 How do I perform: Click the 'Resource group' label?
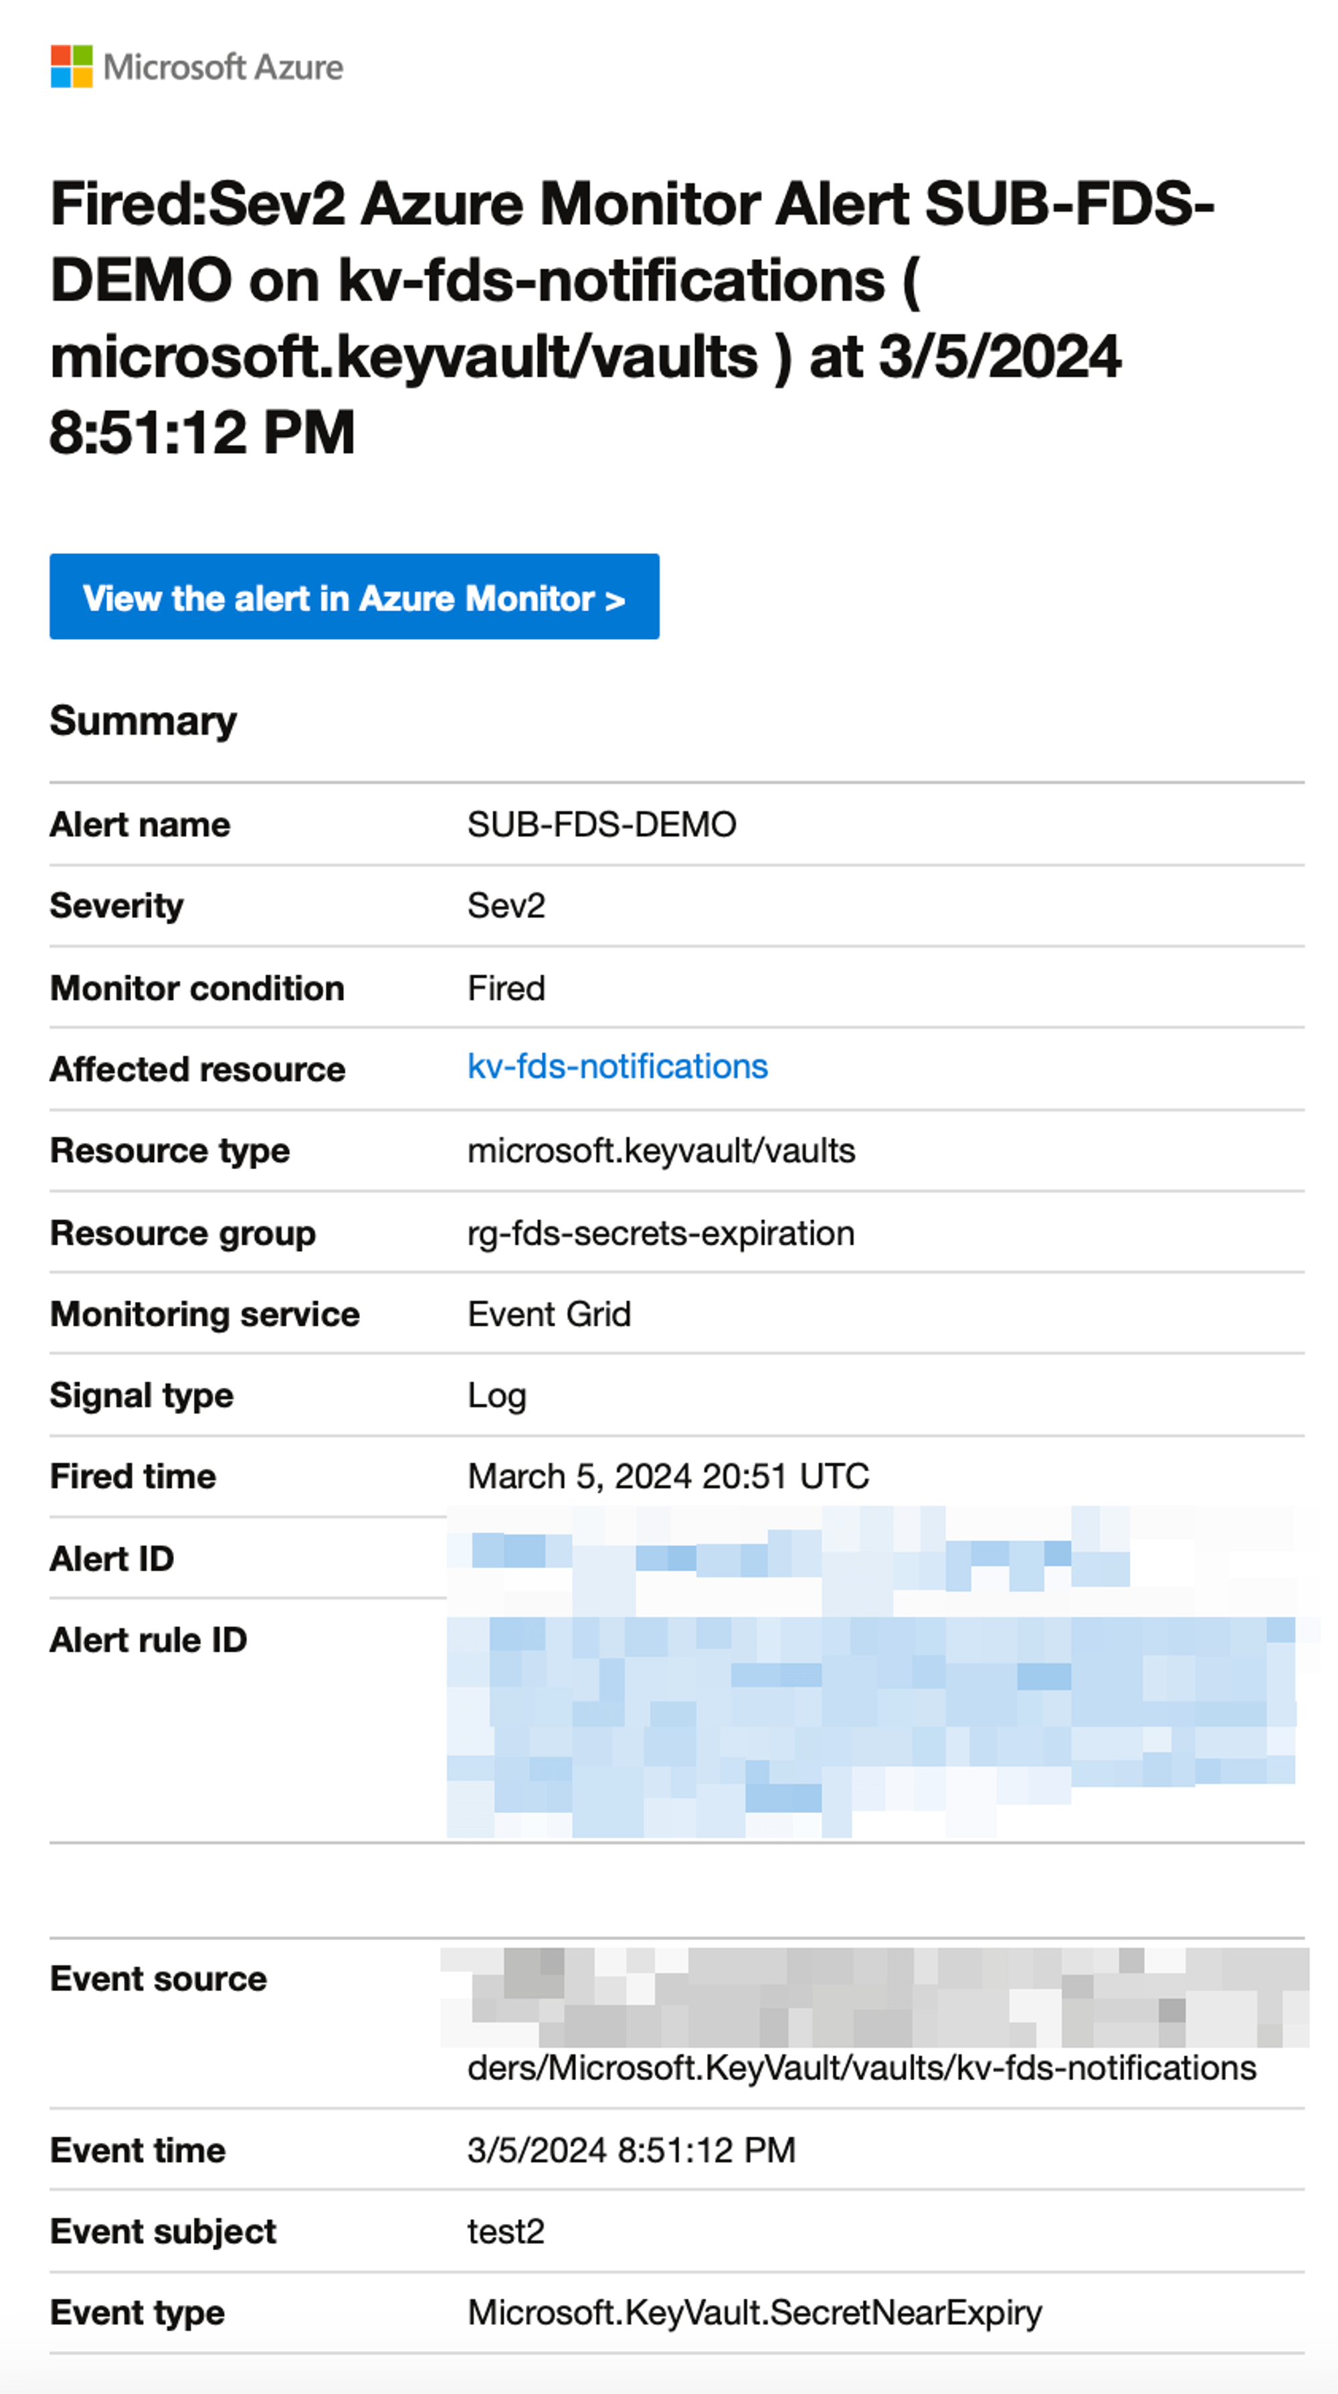click(183, 1233)
